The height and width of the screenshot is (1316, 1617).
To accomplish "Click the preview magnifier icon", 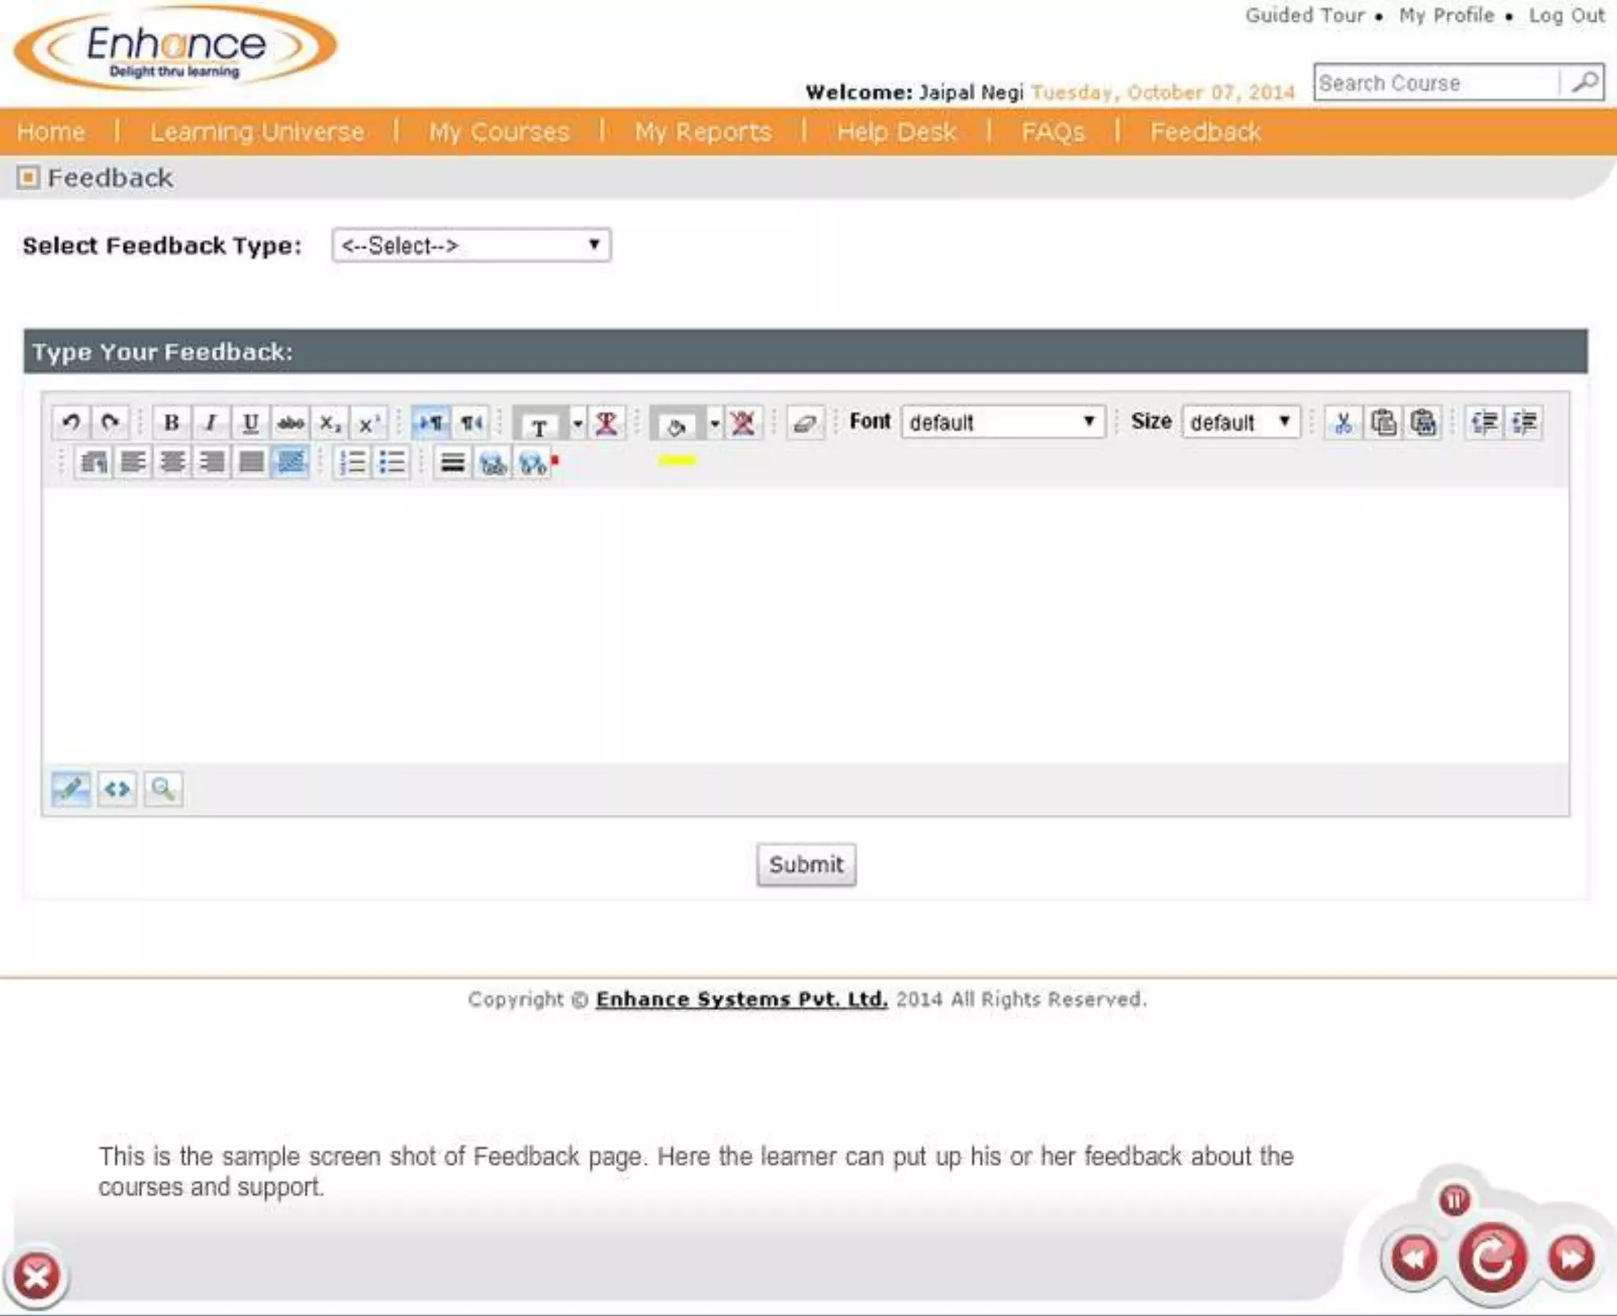I will point(163,788).
